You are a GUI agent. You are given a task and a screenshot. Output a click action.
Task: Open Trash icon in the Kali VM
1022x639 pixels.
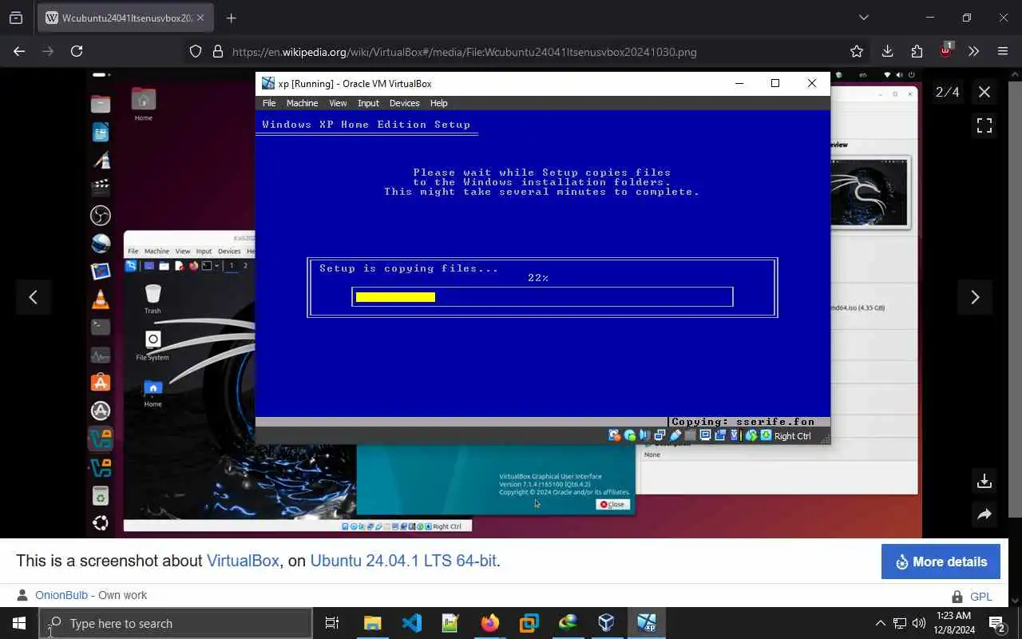153,298
